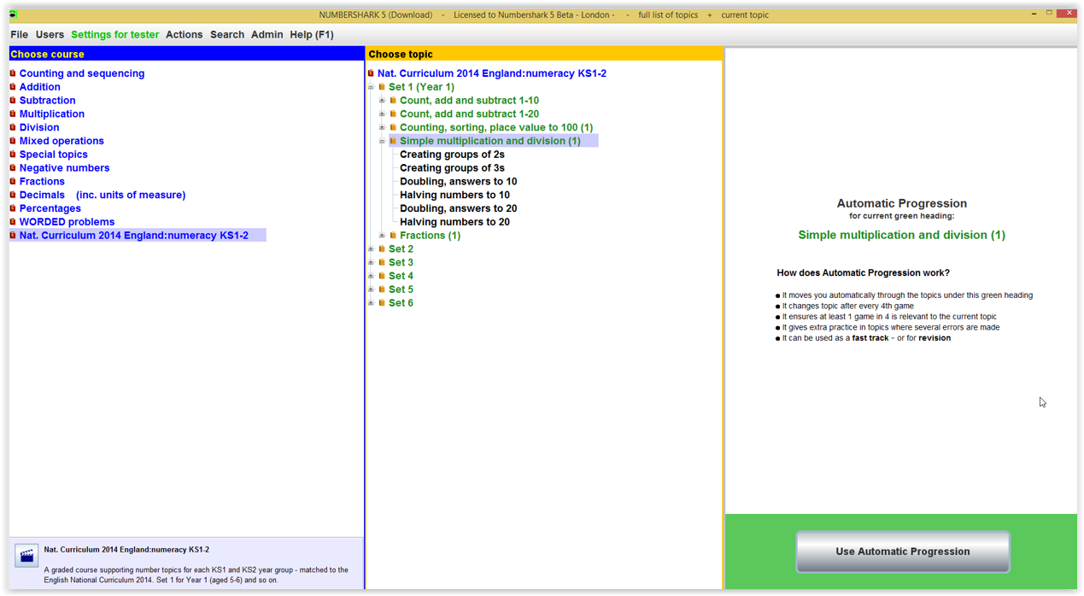Click the book icon next to Division
This screenshot has height=596, width=1084.
[13, 127]
